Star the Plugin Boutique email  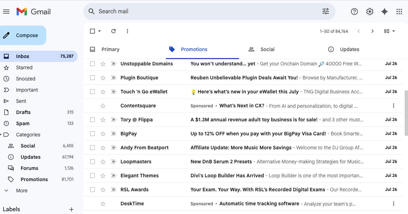pyautogui.click(x=103, y=78)
